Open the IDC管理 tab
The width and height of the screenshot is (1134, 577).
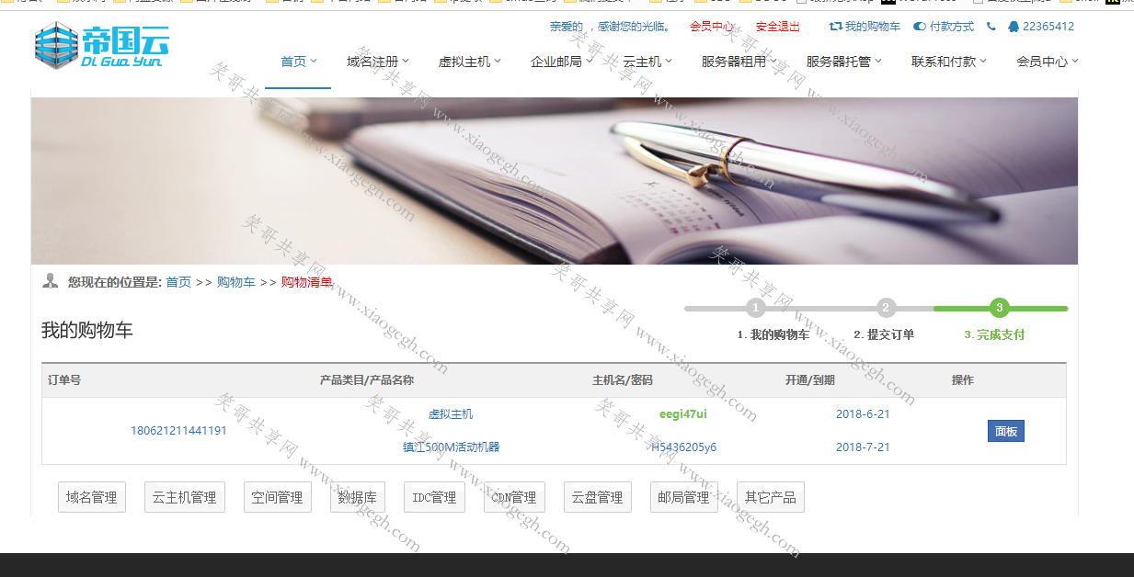[434, 497]
